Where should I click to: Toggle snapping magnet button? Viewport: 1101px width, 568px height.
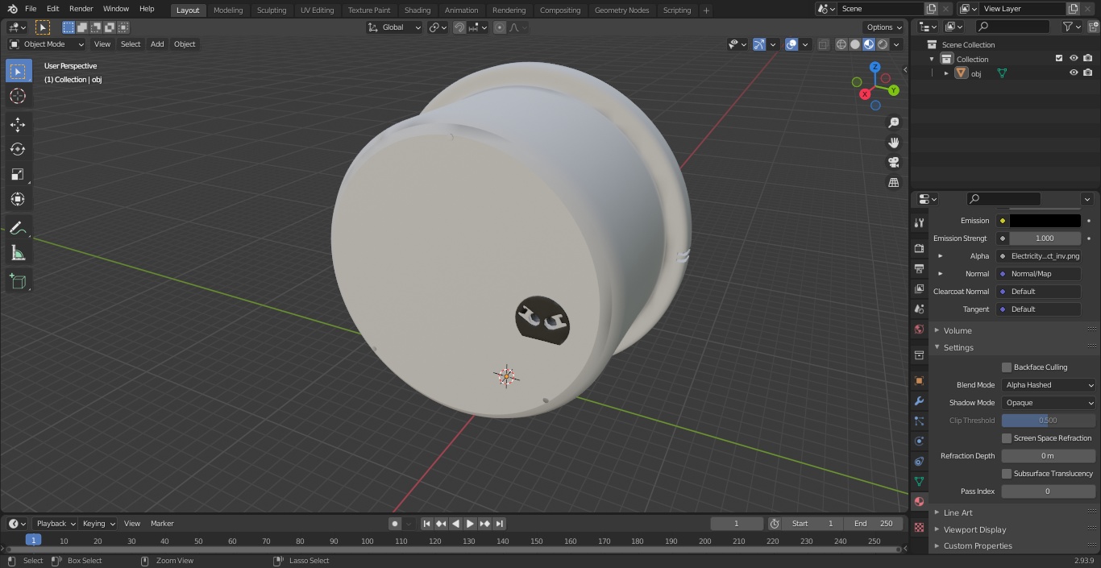[x=459, y=27]
